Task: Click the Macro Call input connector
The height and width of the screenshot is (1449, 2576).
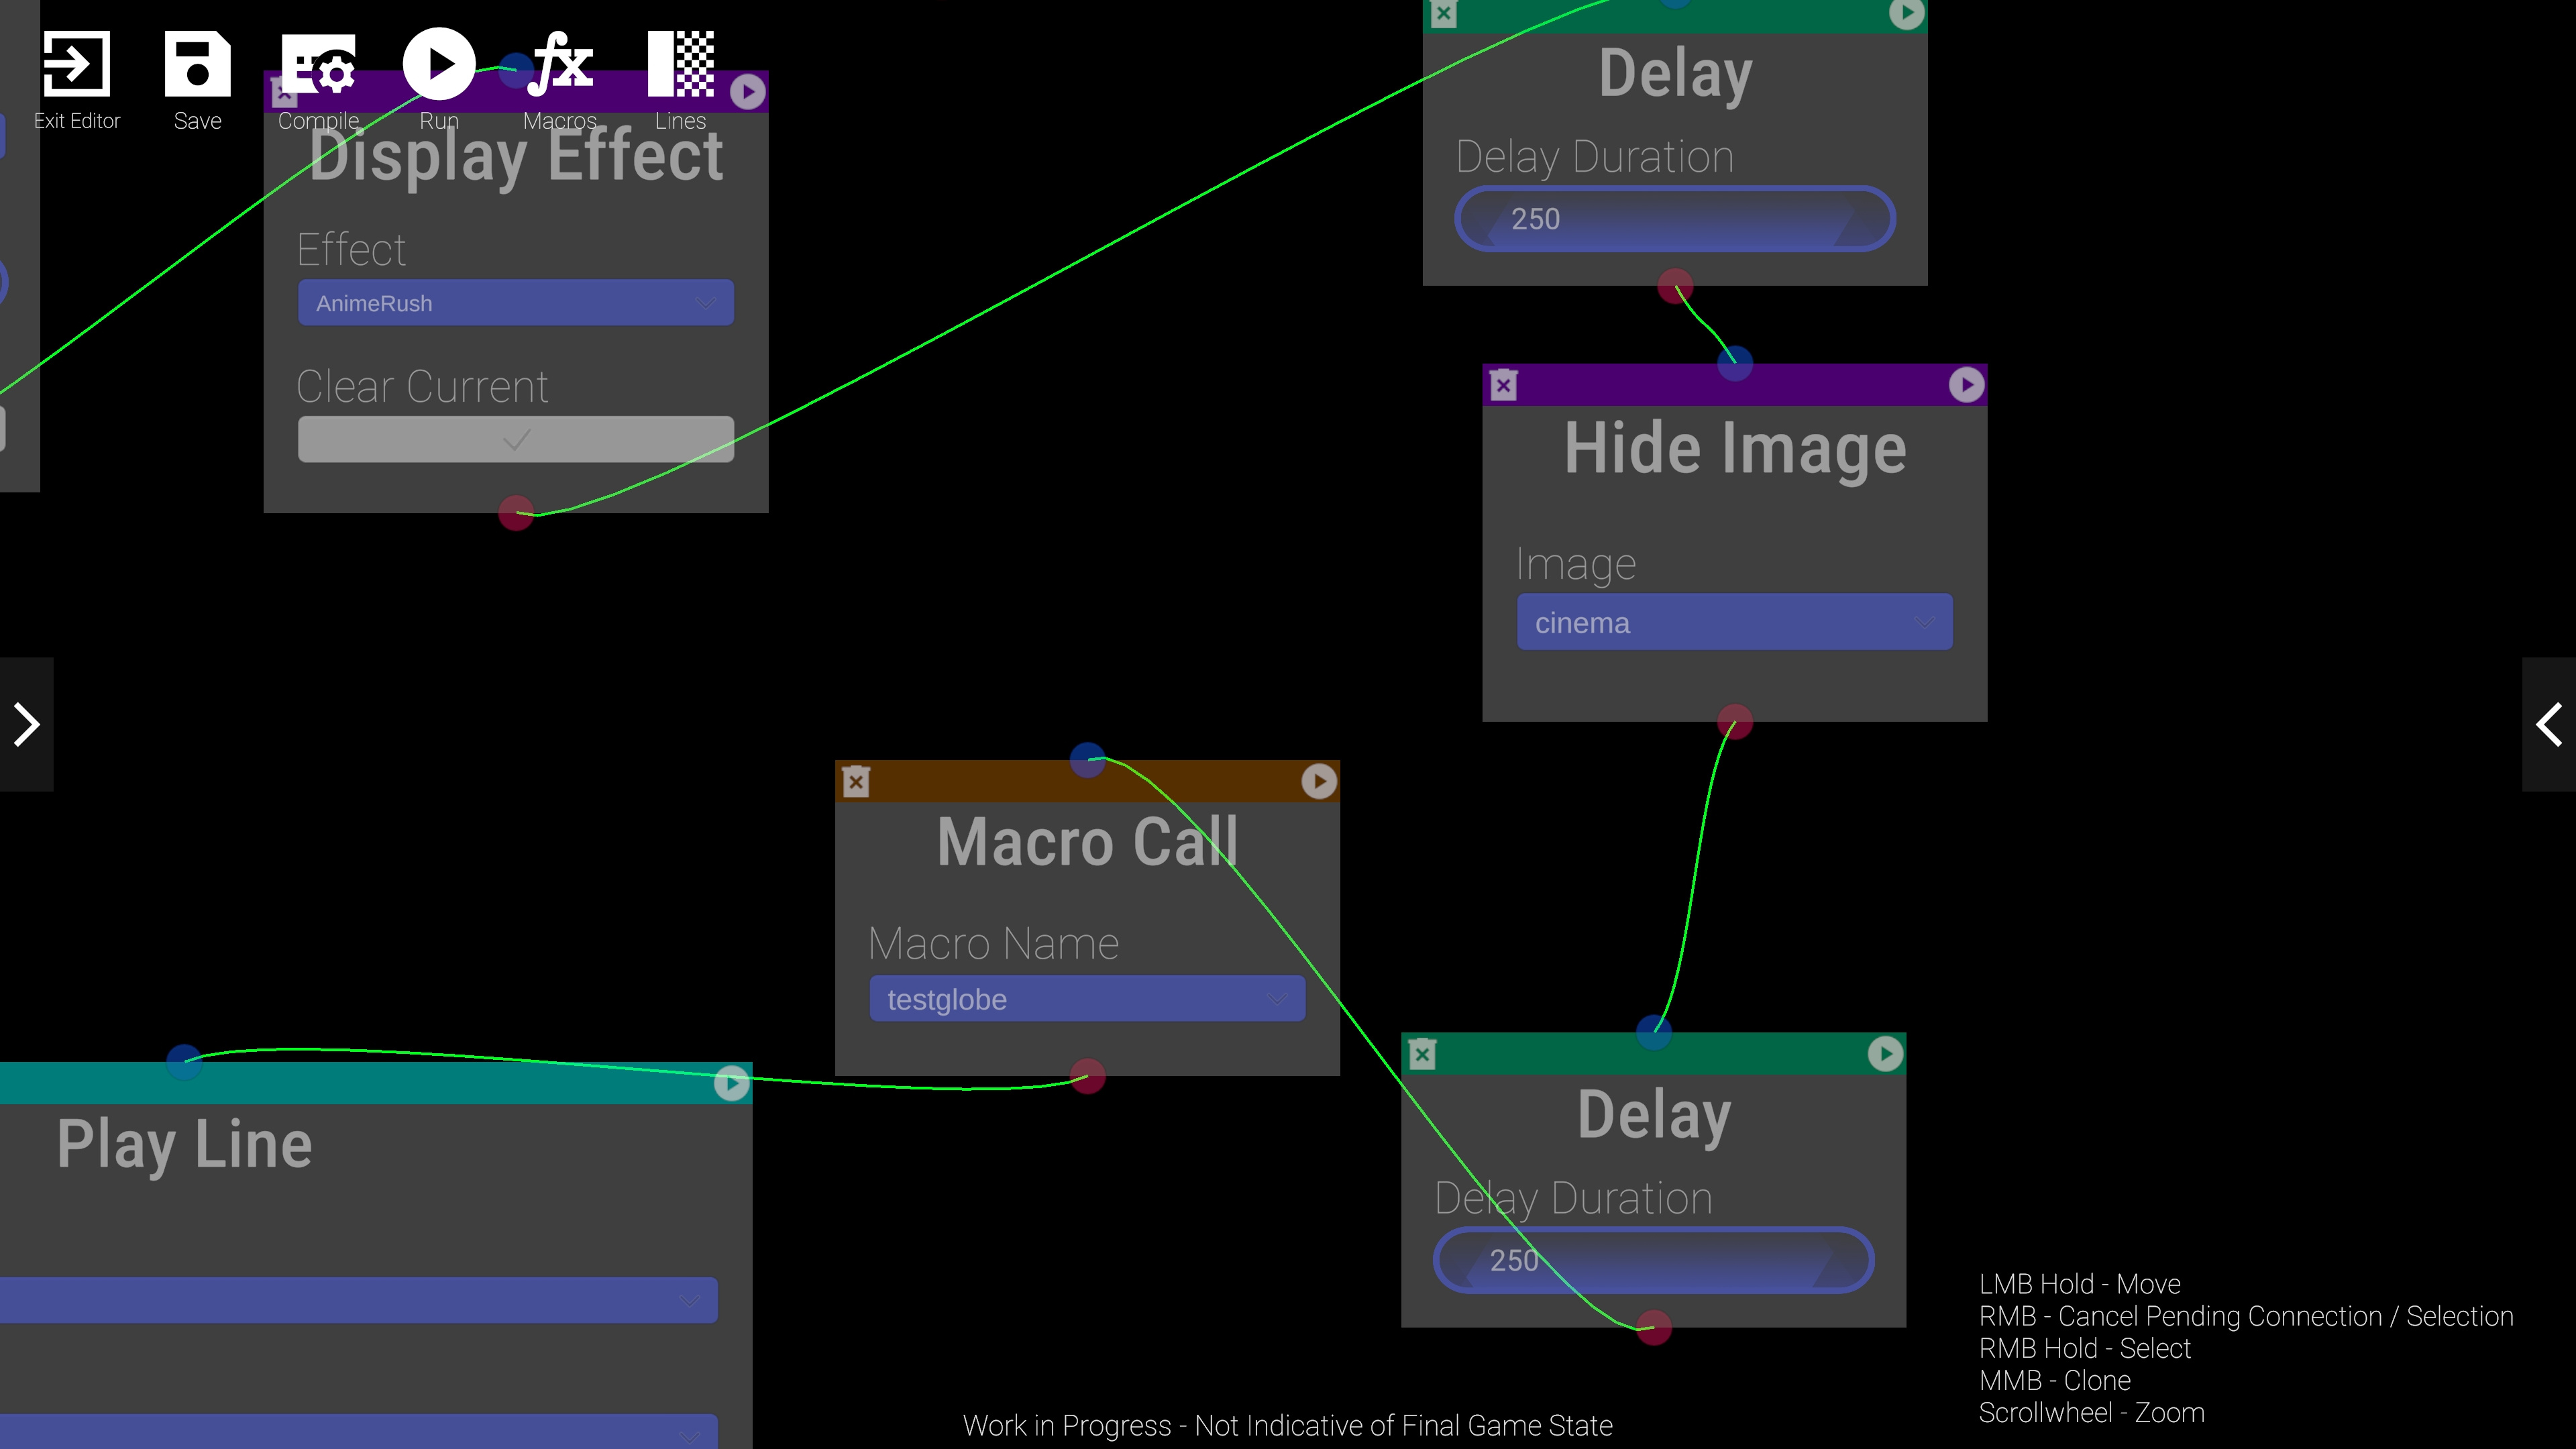Action: pos(1087,760)
